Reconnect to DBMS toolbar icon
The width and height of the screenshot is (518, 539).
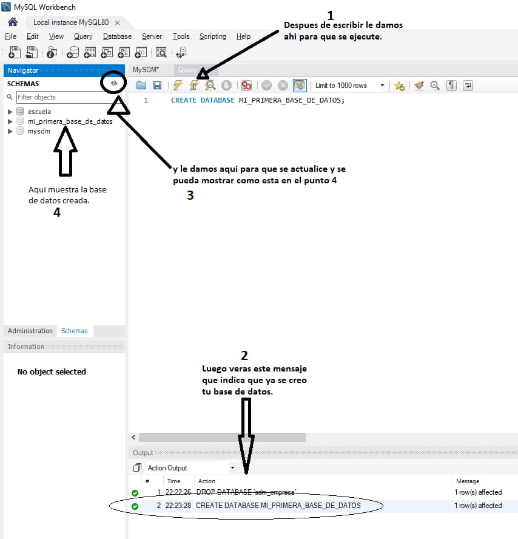tap(181, 52)
